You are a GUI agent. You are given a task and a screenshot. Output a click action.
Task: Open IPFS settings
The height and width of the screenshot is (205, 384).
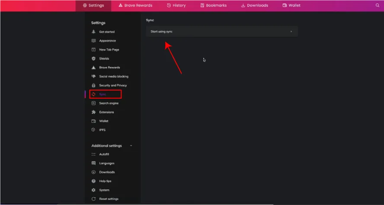[102, 130]
